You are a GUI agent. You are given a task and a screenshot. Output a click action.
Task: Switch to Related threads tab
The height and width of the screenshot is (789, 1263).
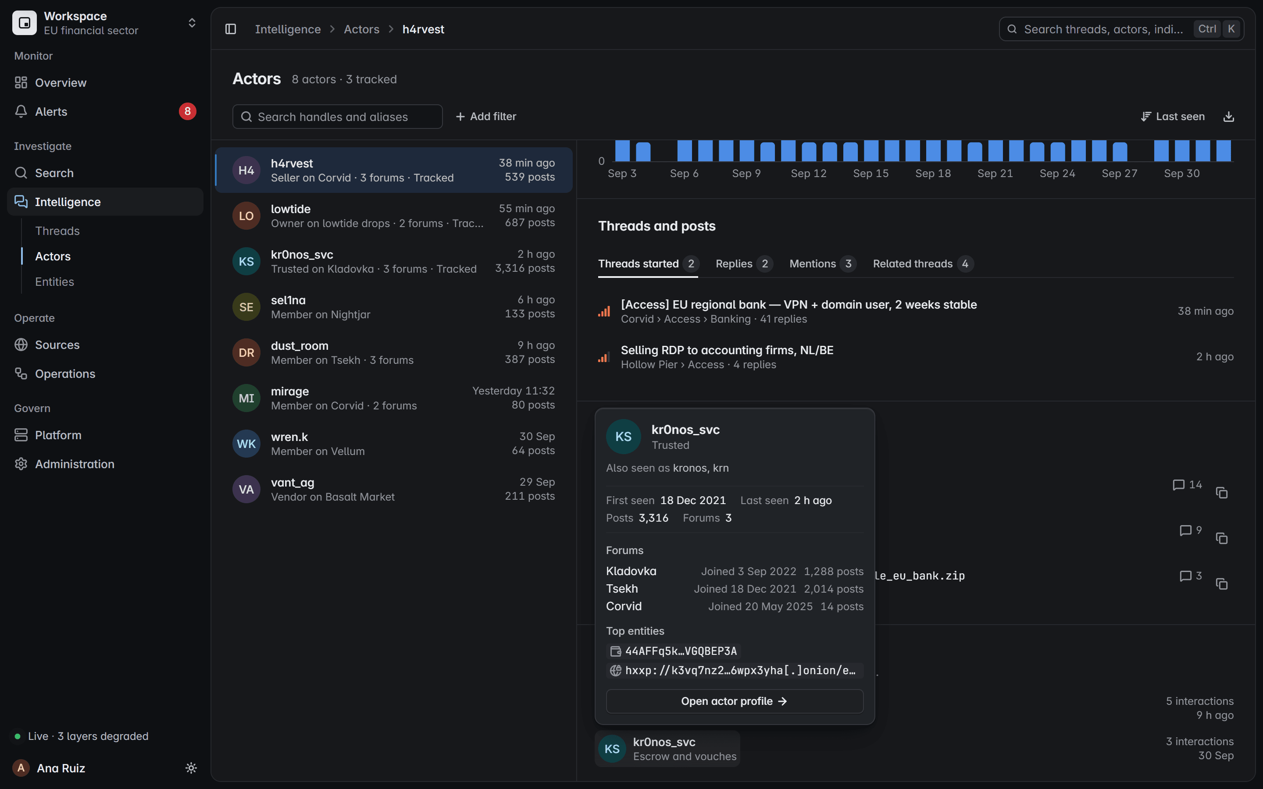923,263
